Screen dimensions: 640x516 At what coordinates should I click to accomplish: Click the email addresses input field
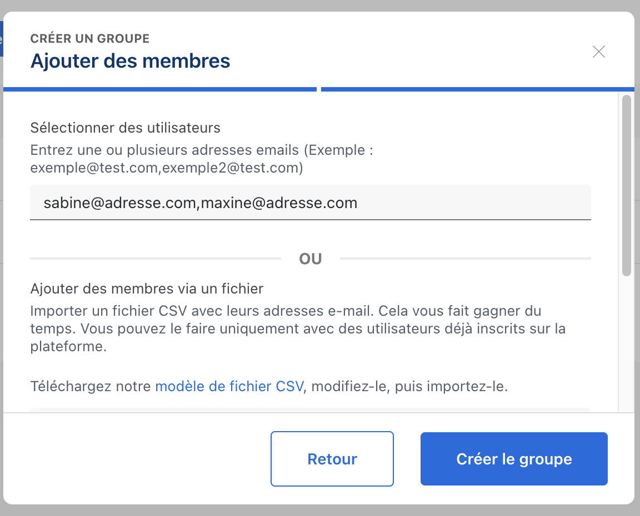310,203
